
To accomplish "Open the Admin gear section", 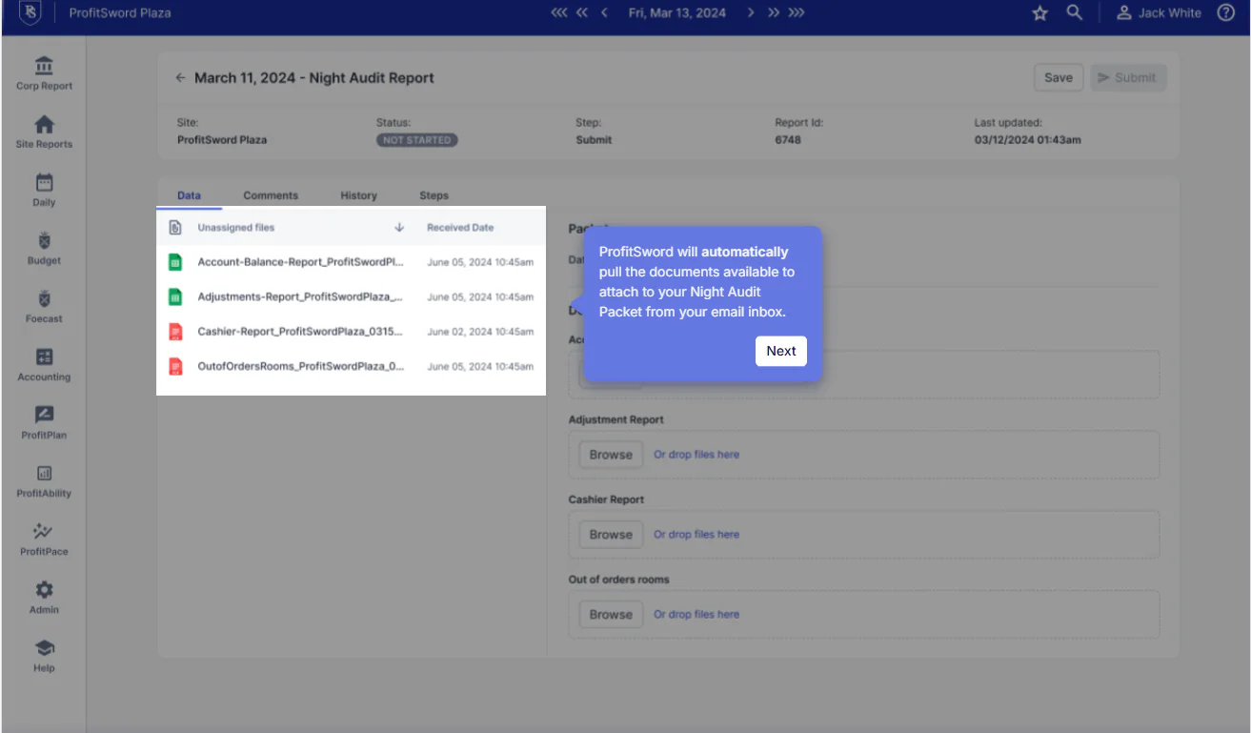I will 44,597.
